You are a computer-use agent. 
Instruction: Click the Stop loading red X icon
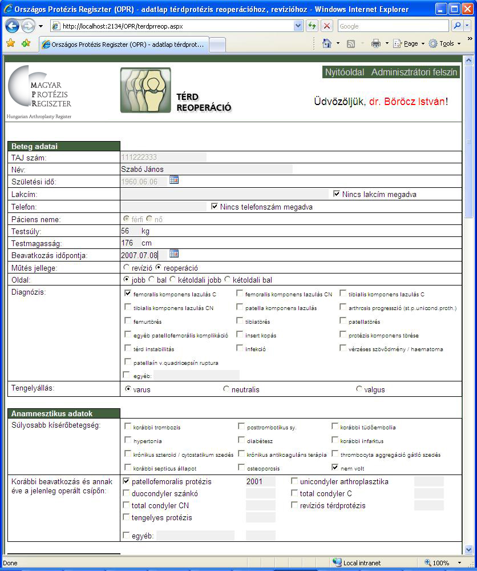(327, 26)
